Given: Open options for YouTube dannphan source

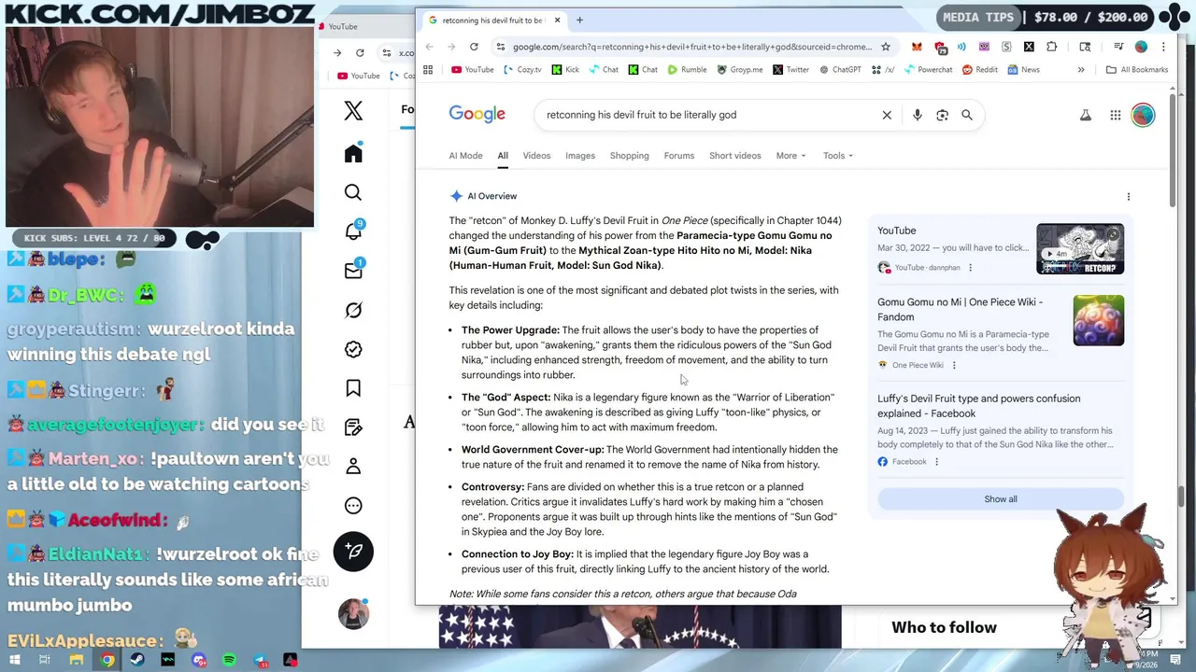Looking at the screenshot, I should click(x=970, y=268).
